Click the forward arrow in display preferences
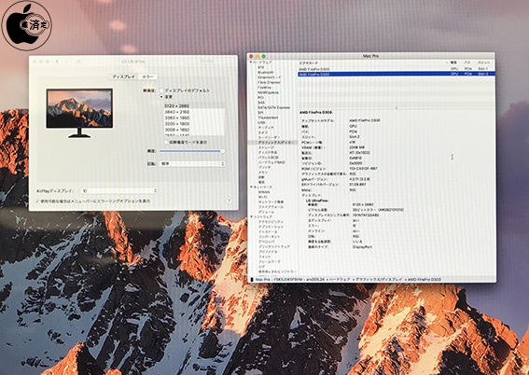 tap(66, 62)
